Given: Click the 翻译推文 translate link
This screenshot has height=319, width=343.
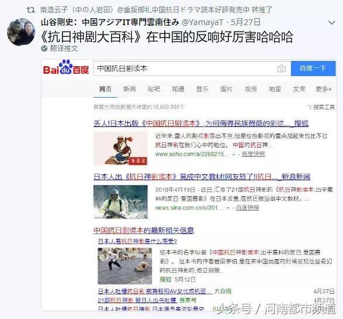Looking at the screenshot, I should tap(64, 48).
